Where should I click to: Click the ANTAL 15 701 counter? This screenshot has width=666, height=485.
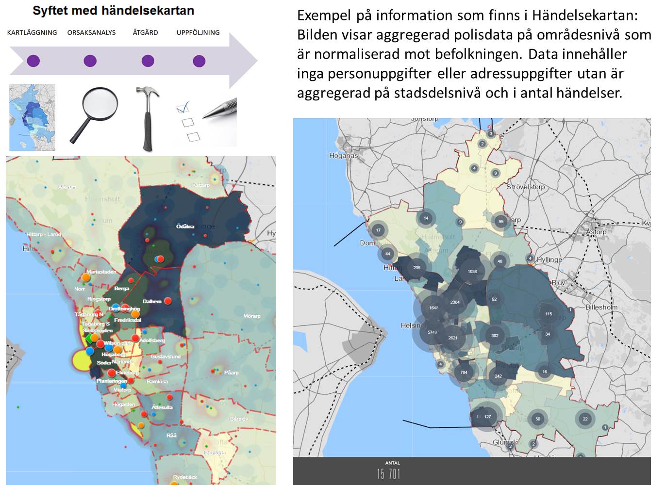pos(389,471)
